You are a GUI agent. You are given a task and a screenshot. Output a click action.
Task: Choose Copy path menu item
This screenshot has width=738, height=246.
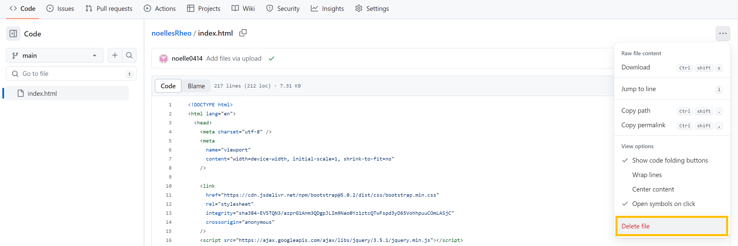click(x=672, y=111)
